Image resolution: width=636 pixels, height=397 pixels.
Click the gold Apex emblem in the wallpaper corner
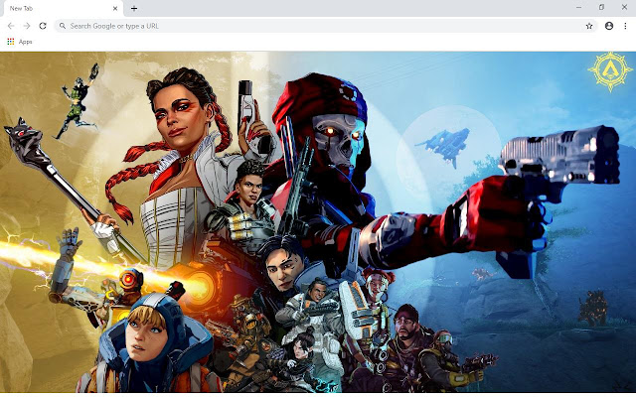610,71
